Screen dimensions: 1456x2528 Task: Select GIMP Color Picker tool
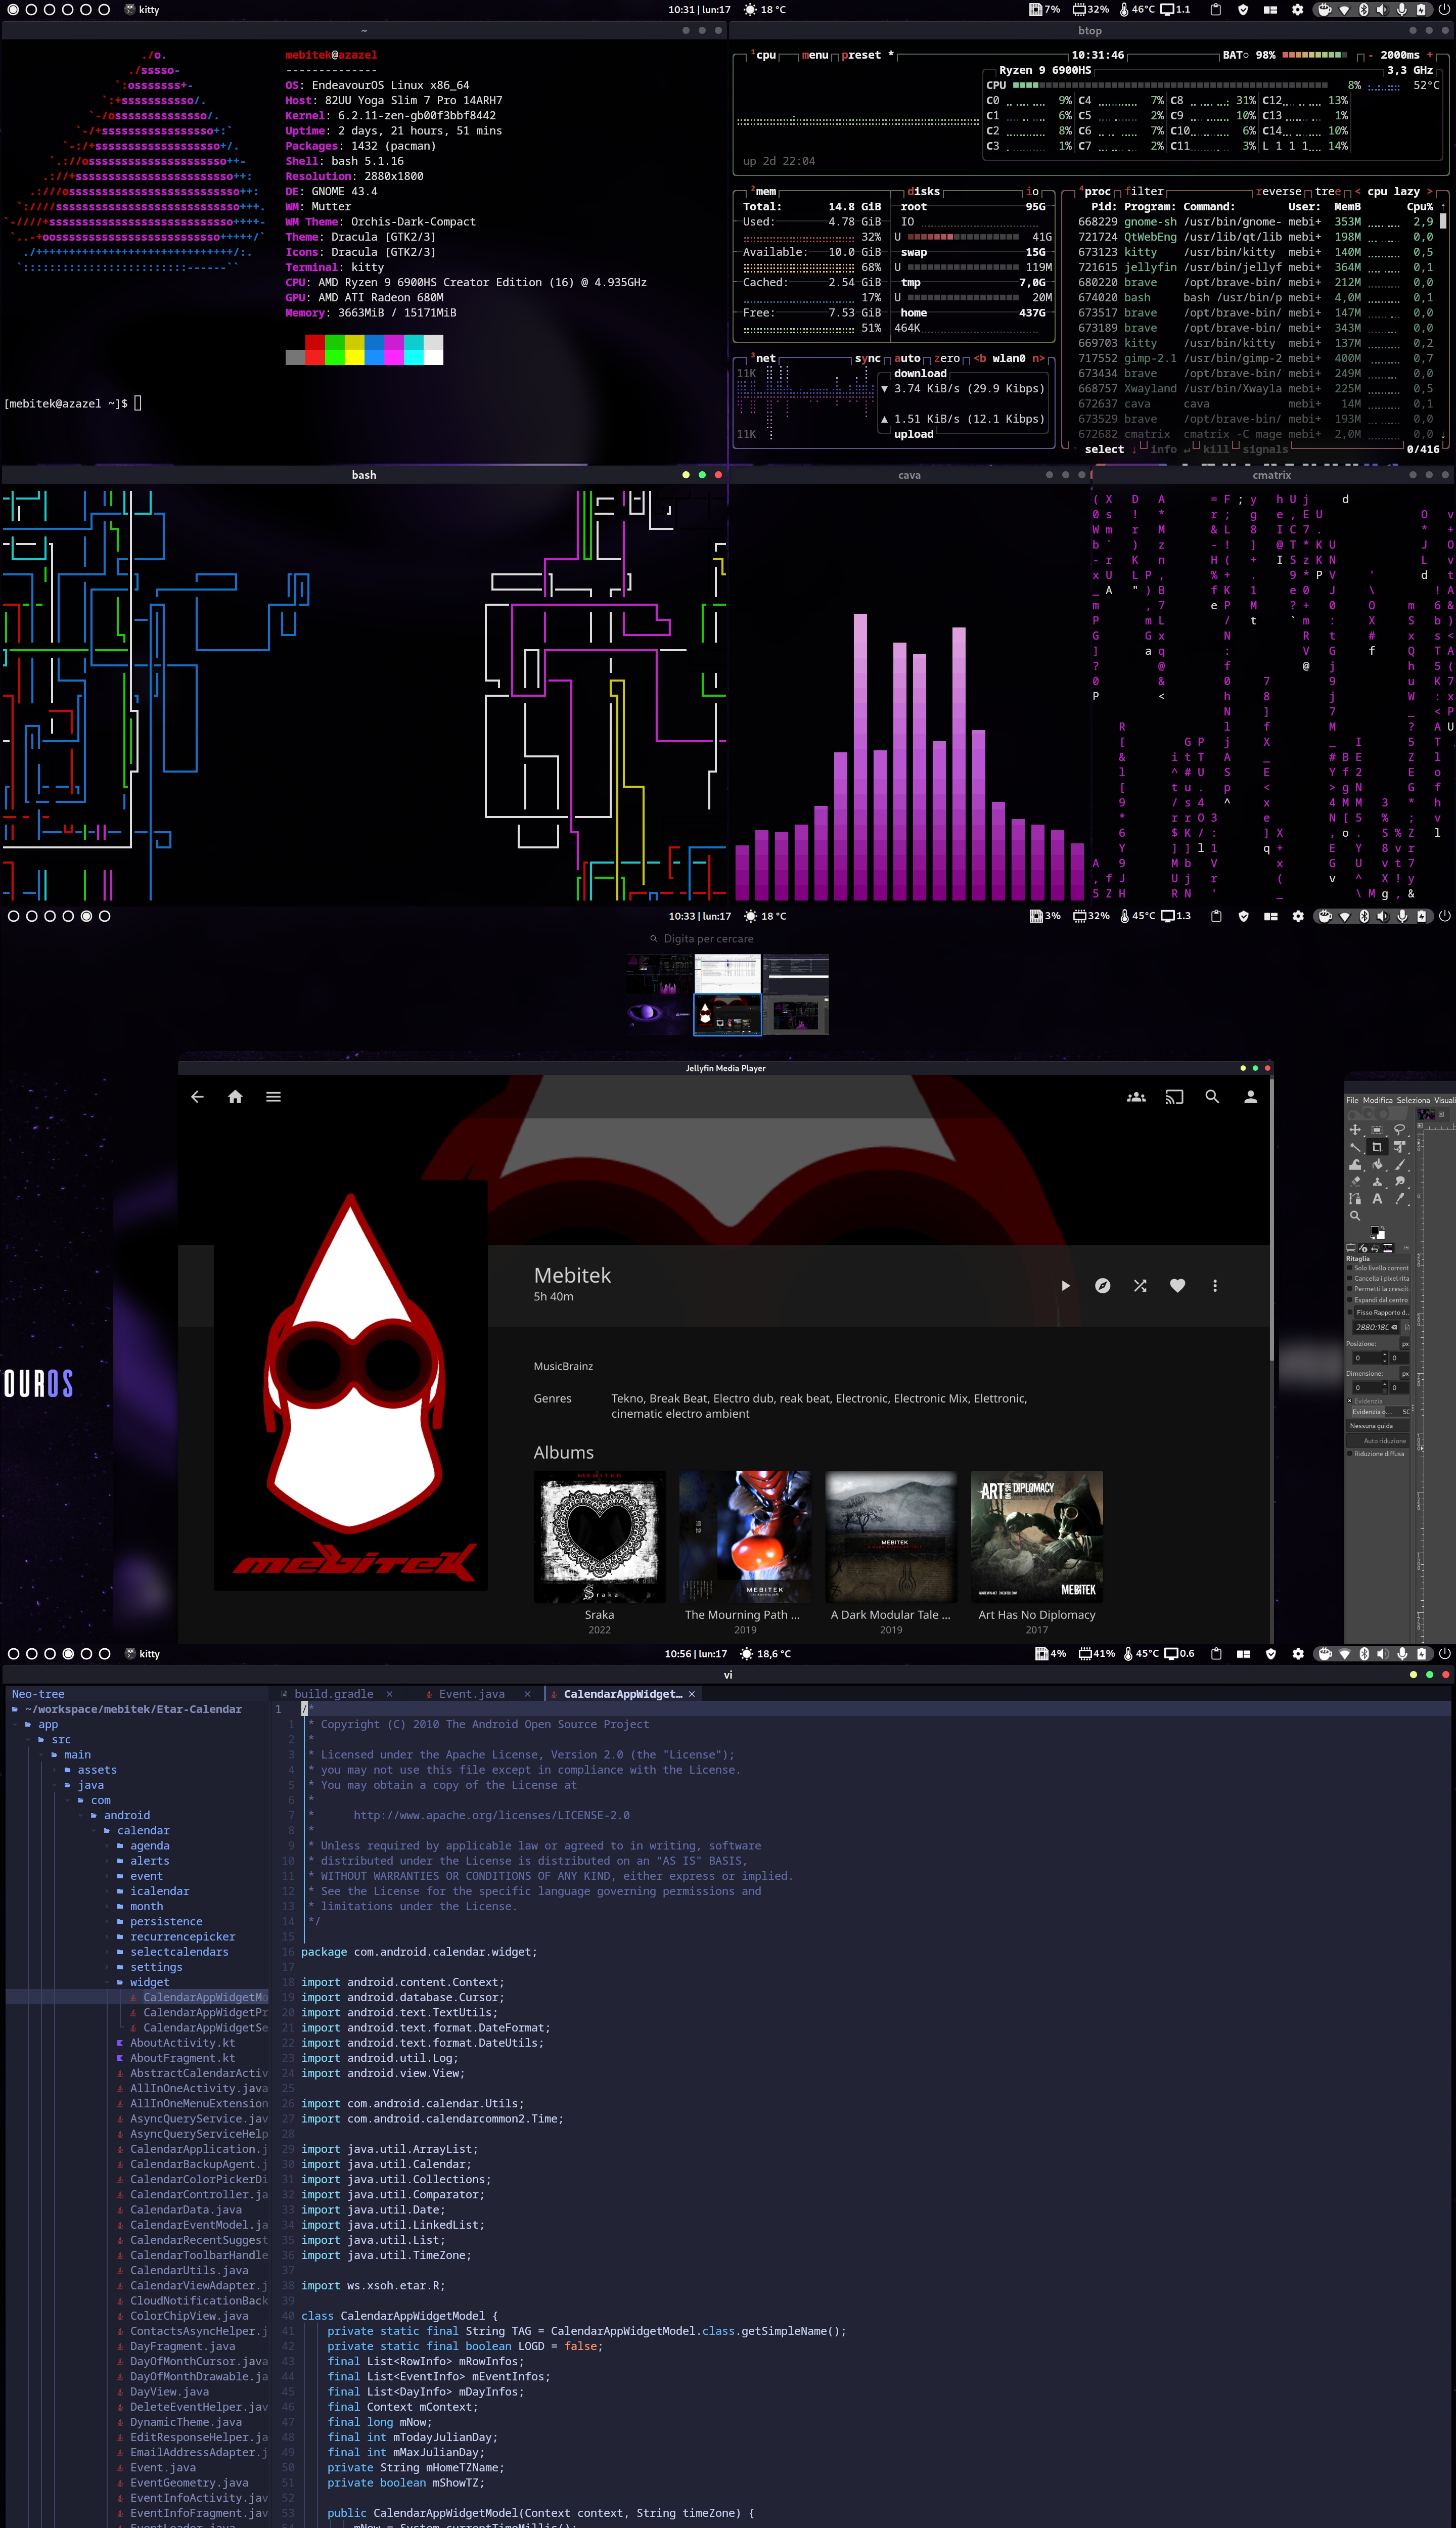(x=1399, y=1198)
